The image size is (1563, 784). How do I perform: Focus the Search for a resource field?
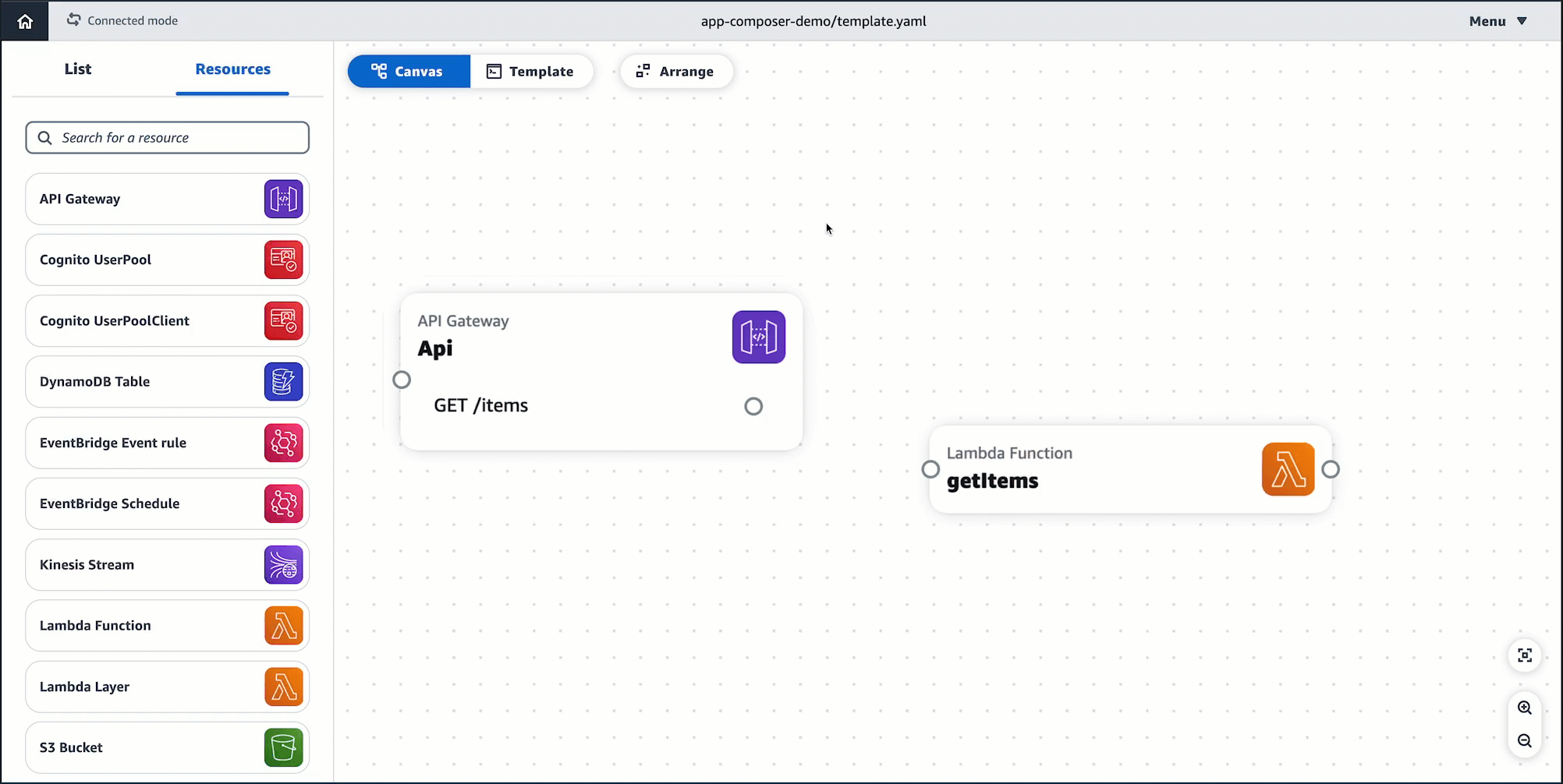(x=168, y=138)
